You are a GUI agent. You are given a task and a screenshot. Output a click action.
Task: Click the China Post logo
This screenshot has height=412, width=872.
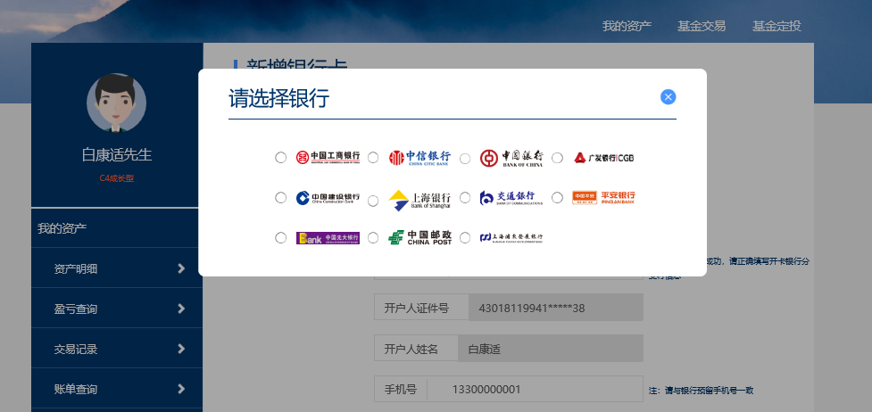[419, 237]
